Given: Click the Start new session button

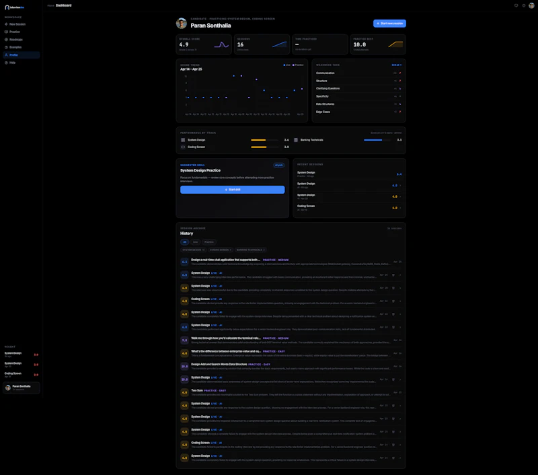Looking at the screenshot, I should [389, 24].
